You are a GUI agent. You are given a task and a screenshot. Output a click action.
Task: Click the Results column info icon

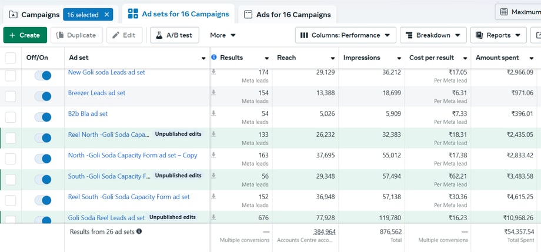(x=214, y=58)
